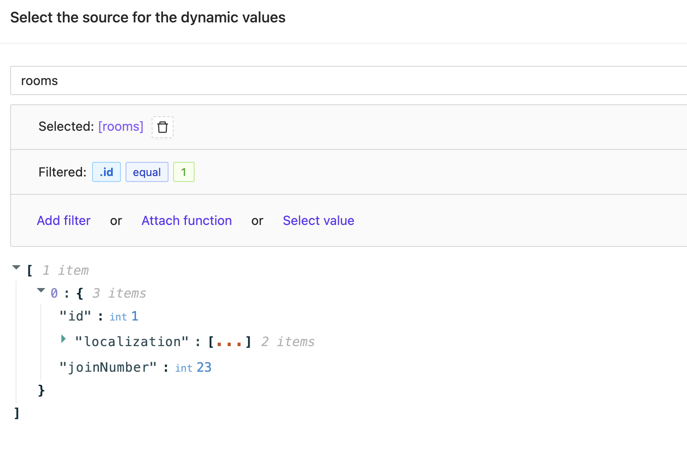Click the Select value link
The image size is (687, 449).
[x=318, y=220]
